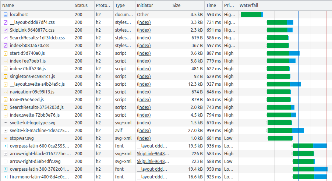Click the font icon for fira-mono-latin-400
Viewport: 332px width, 181px height.
[6, 177]
